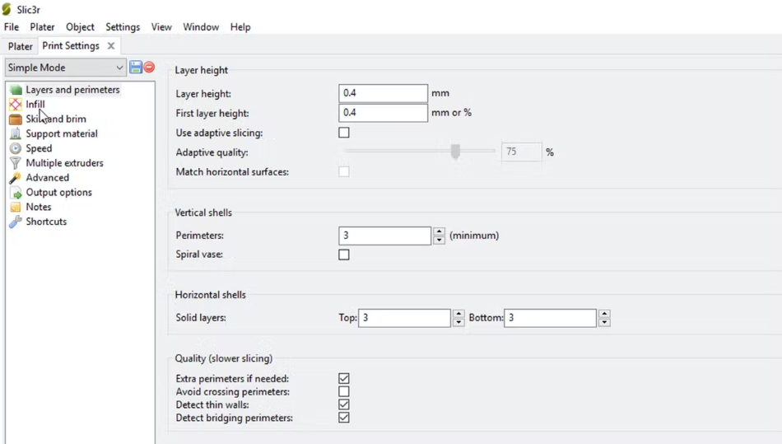The height and width of the screenshot is (444, 782).
Task: Click the Infill crosshatch icon
Action: click(16, 105)
